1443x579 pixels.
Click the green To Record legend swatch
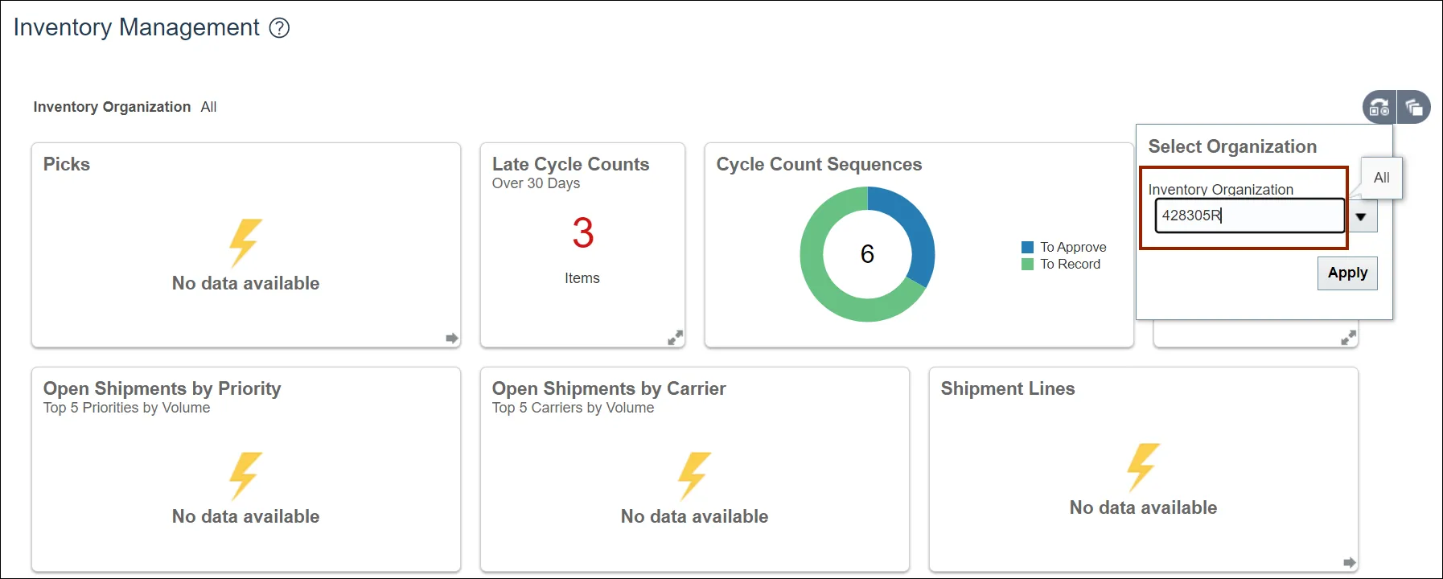1027,264
